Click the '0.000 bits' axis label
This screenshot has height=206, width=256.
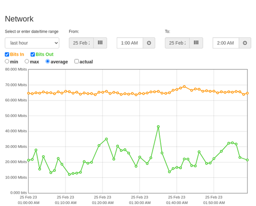(18, 193)
